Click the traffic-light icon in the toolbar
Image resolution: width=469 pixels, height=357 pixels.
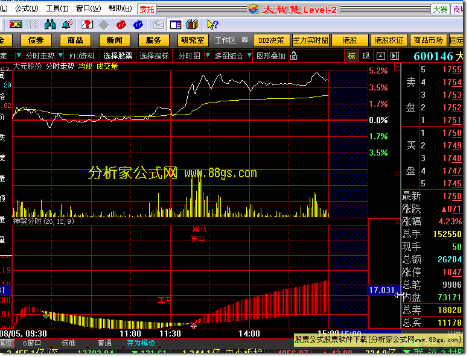(16, 24)
